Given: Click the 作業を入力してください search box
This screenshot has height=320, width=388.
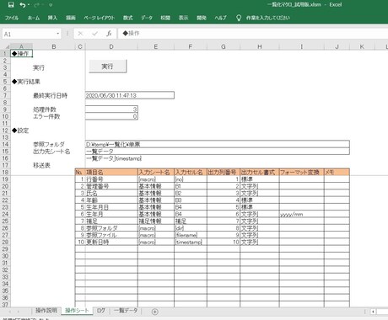Looking at the screenshot, I should point(267,18).
